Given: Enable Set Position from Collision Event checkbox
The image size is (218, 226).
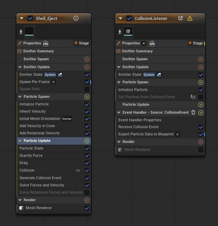Looking at the screenshot, I should tap(201, 97).
